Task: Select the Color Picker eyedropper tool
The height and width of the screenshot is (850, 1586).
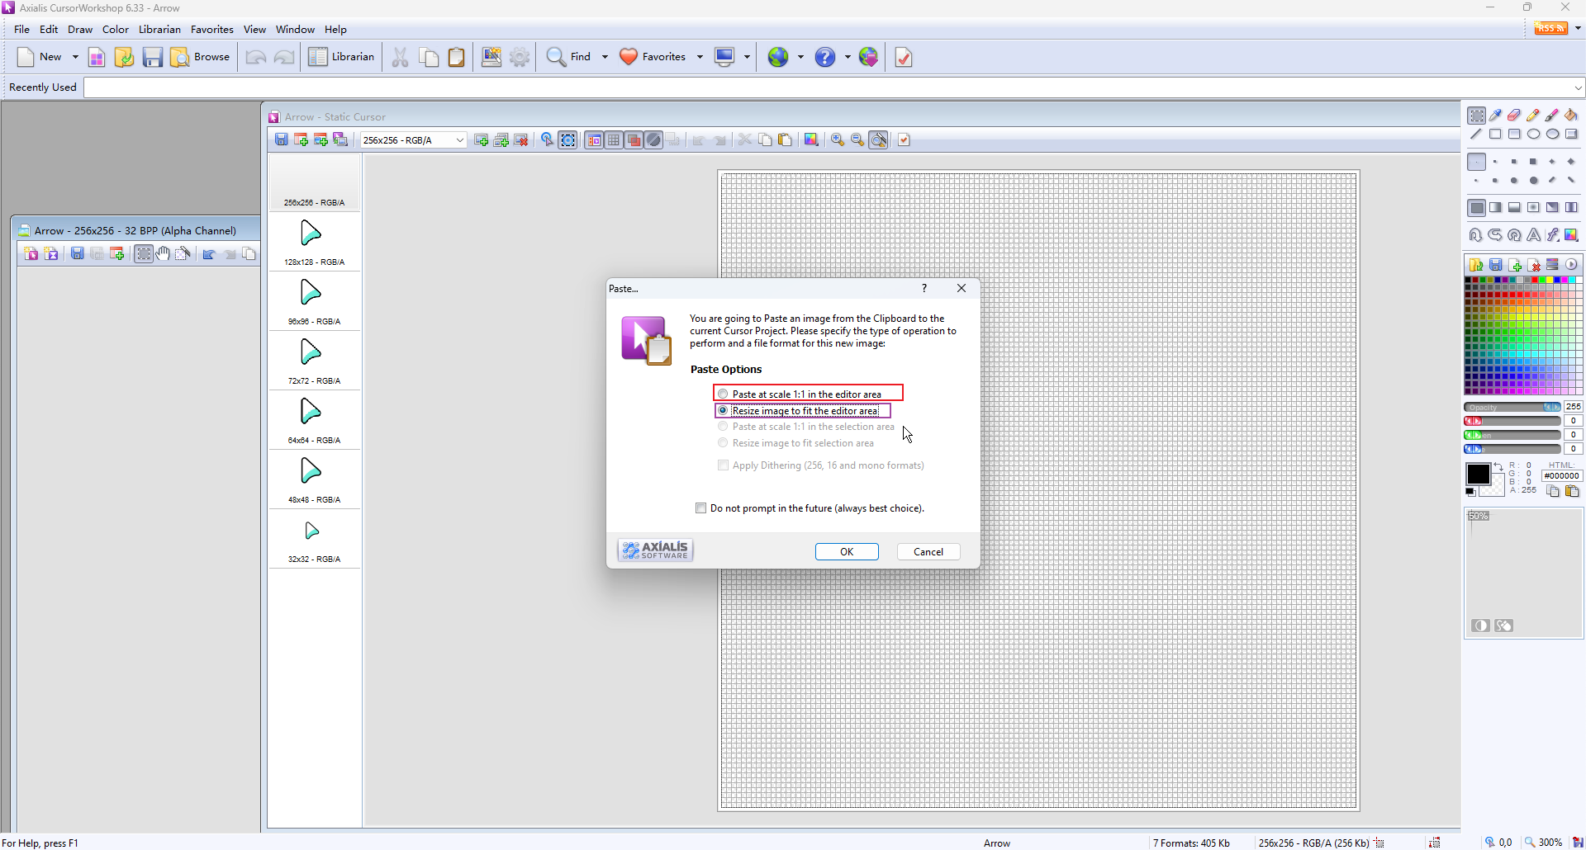Action: click(1495, 116)
